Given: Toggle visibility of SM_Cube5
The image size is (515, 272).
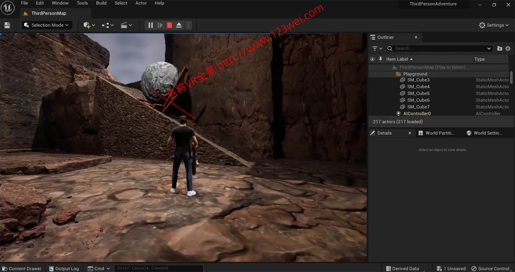Looking at the screenshot, I should [372, 93].
